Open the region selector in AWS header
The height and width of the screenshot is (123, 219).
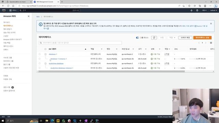point(204,10)
